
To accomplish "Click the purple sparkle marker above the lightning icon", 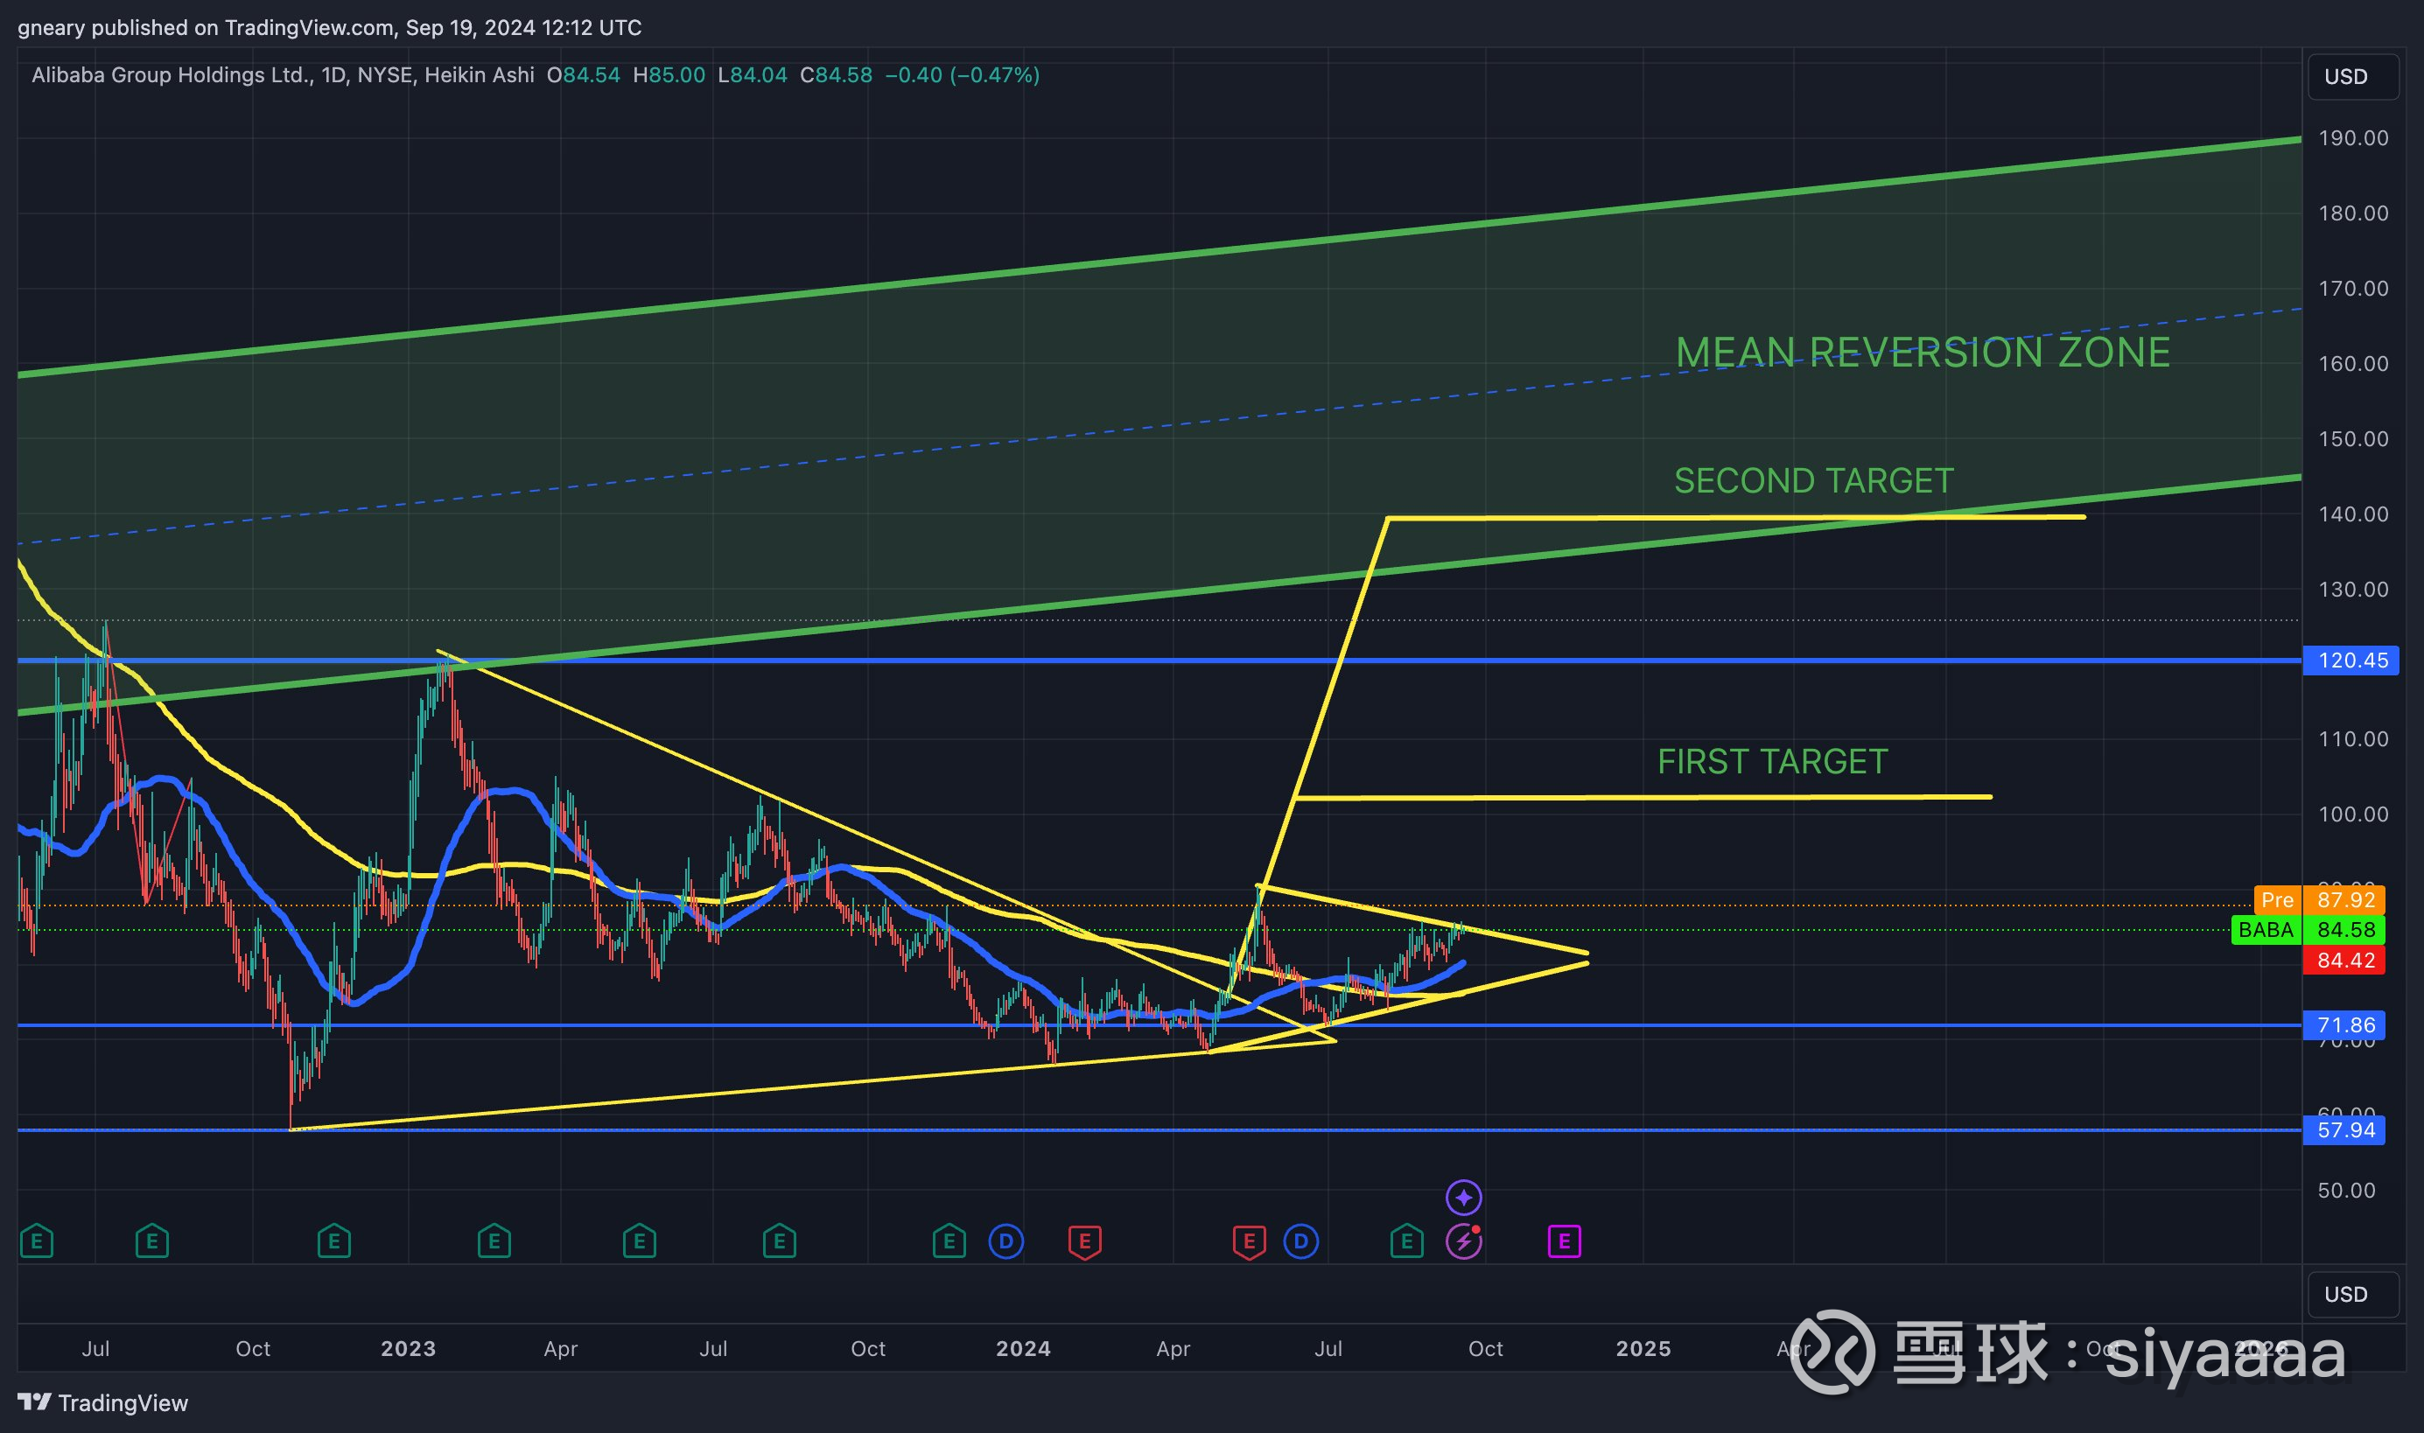I will (1464, 1199).
